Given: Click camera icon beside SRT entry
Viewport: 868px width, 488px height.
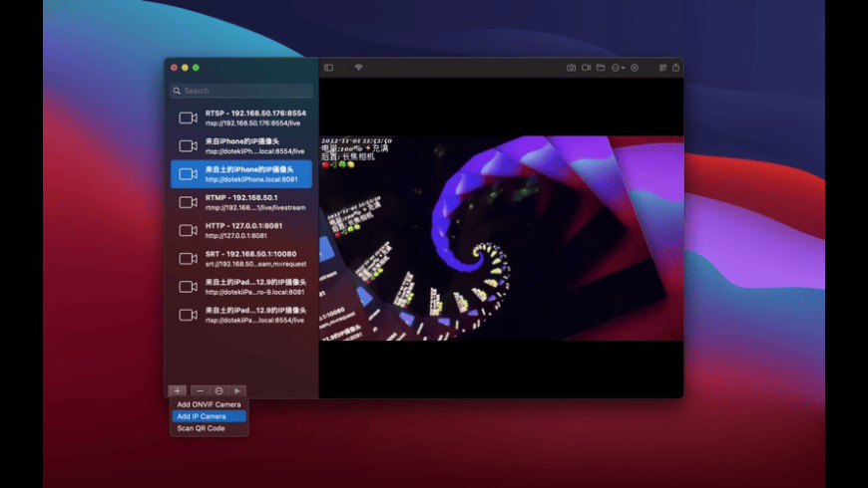Looking at the screenshot, I should tap(189, 259).
